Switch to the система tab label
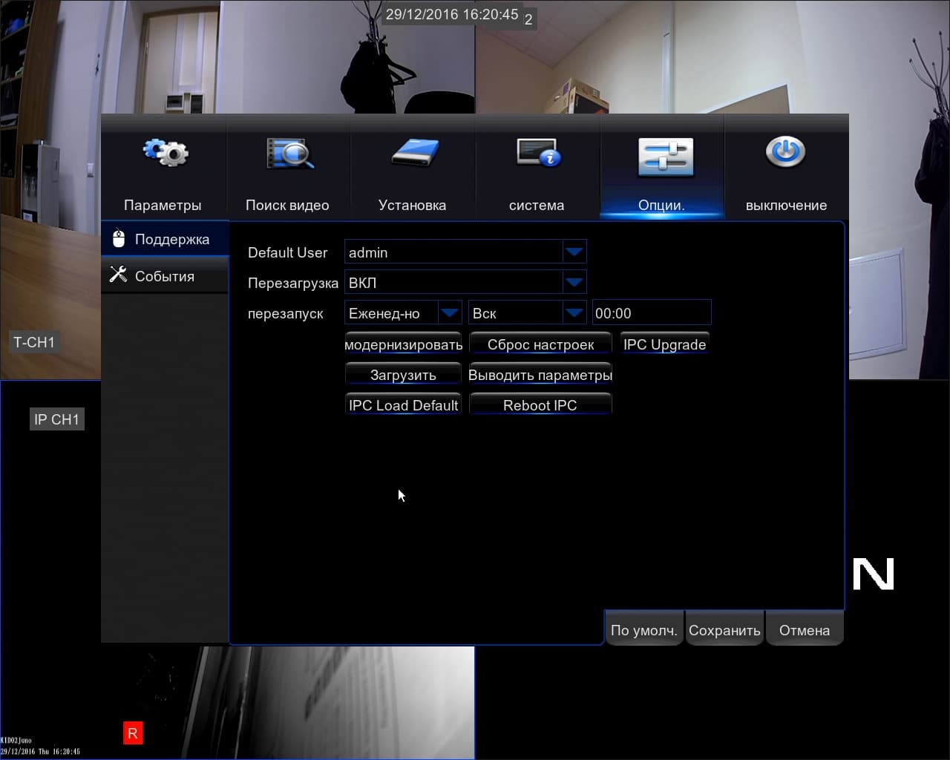The height and width of the screenshot is (760, 950). point(537,205)
